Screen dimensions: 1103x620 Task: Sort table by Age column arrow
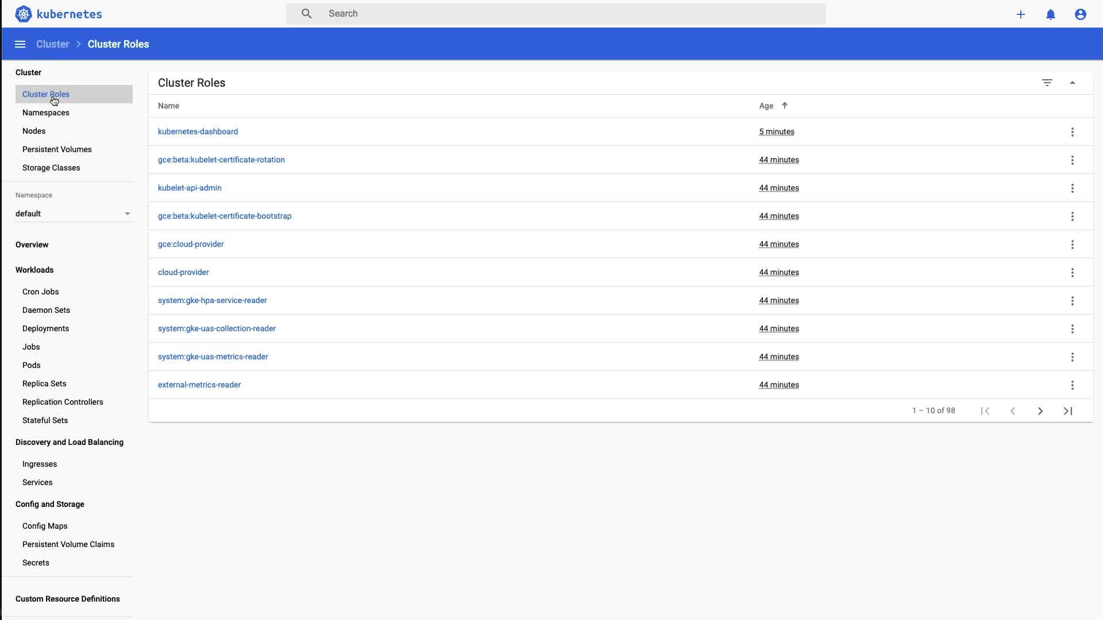785,106
